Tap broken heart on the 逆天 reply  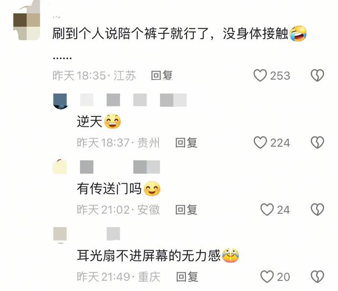coord(317,142)
